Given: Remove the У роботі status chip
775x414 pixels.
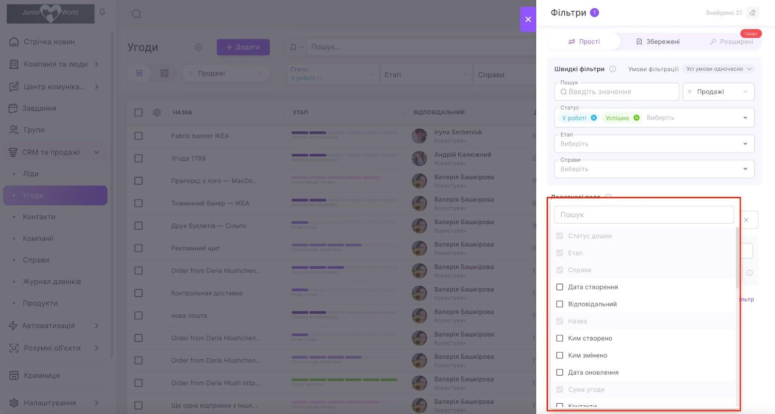Looking at the screenshot, I should (x=594, y=118).
